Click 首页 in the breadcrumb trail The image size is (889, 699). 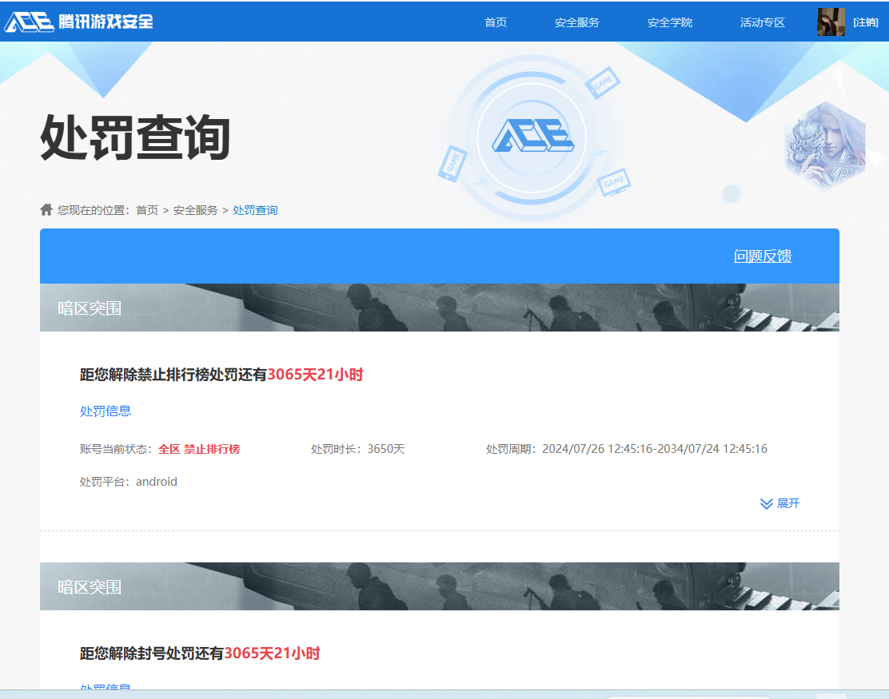pyautogui.click(x=147, y=209)
